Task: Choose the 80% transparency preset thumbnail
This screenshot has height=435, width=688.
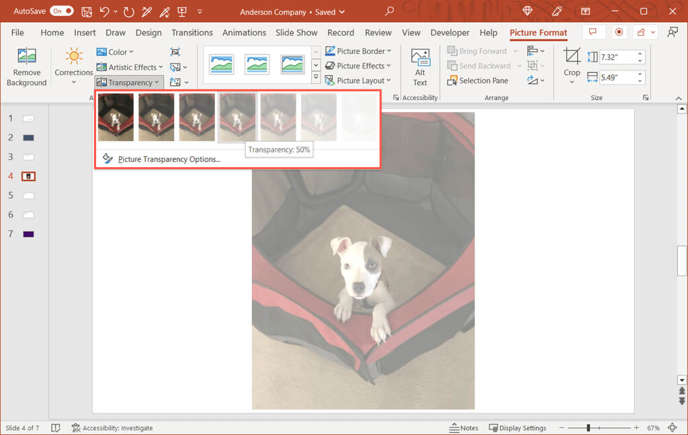Action: click(x=319, y=117)
